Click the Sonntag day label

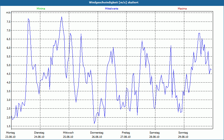183,133
